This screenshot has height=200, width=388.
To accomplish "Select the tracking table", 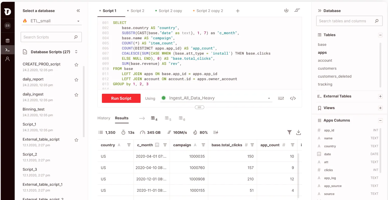I will pos(325,84).
